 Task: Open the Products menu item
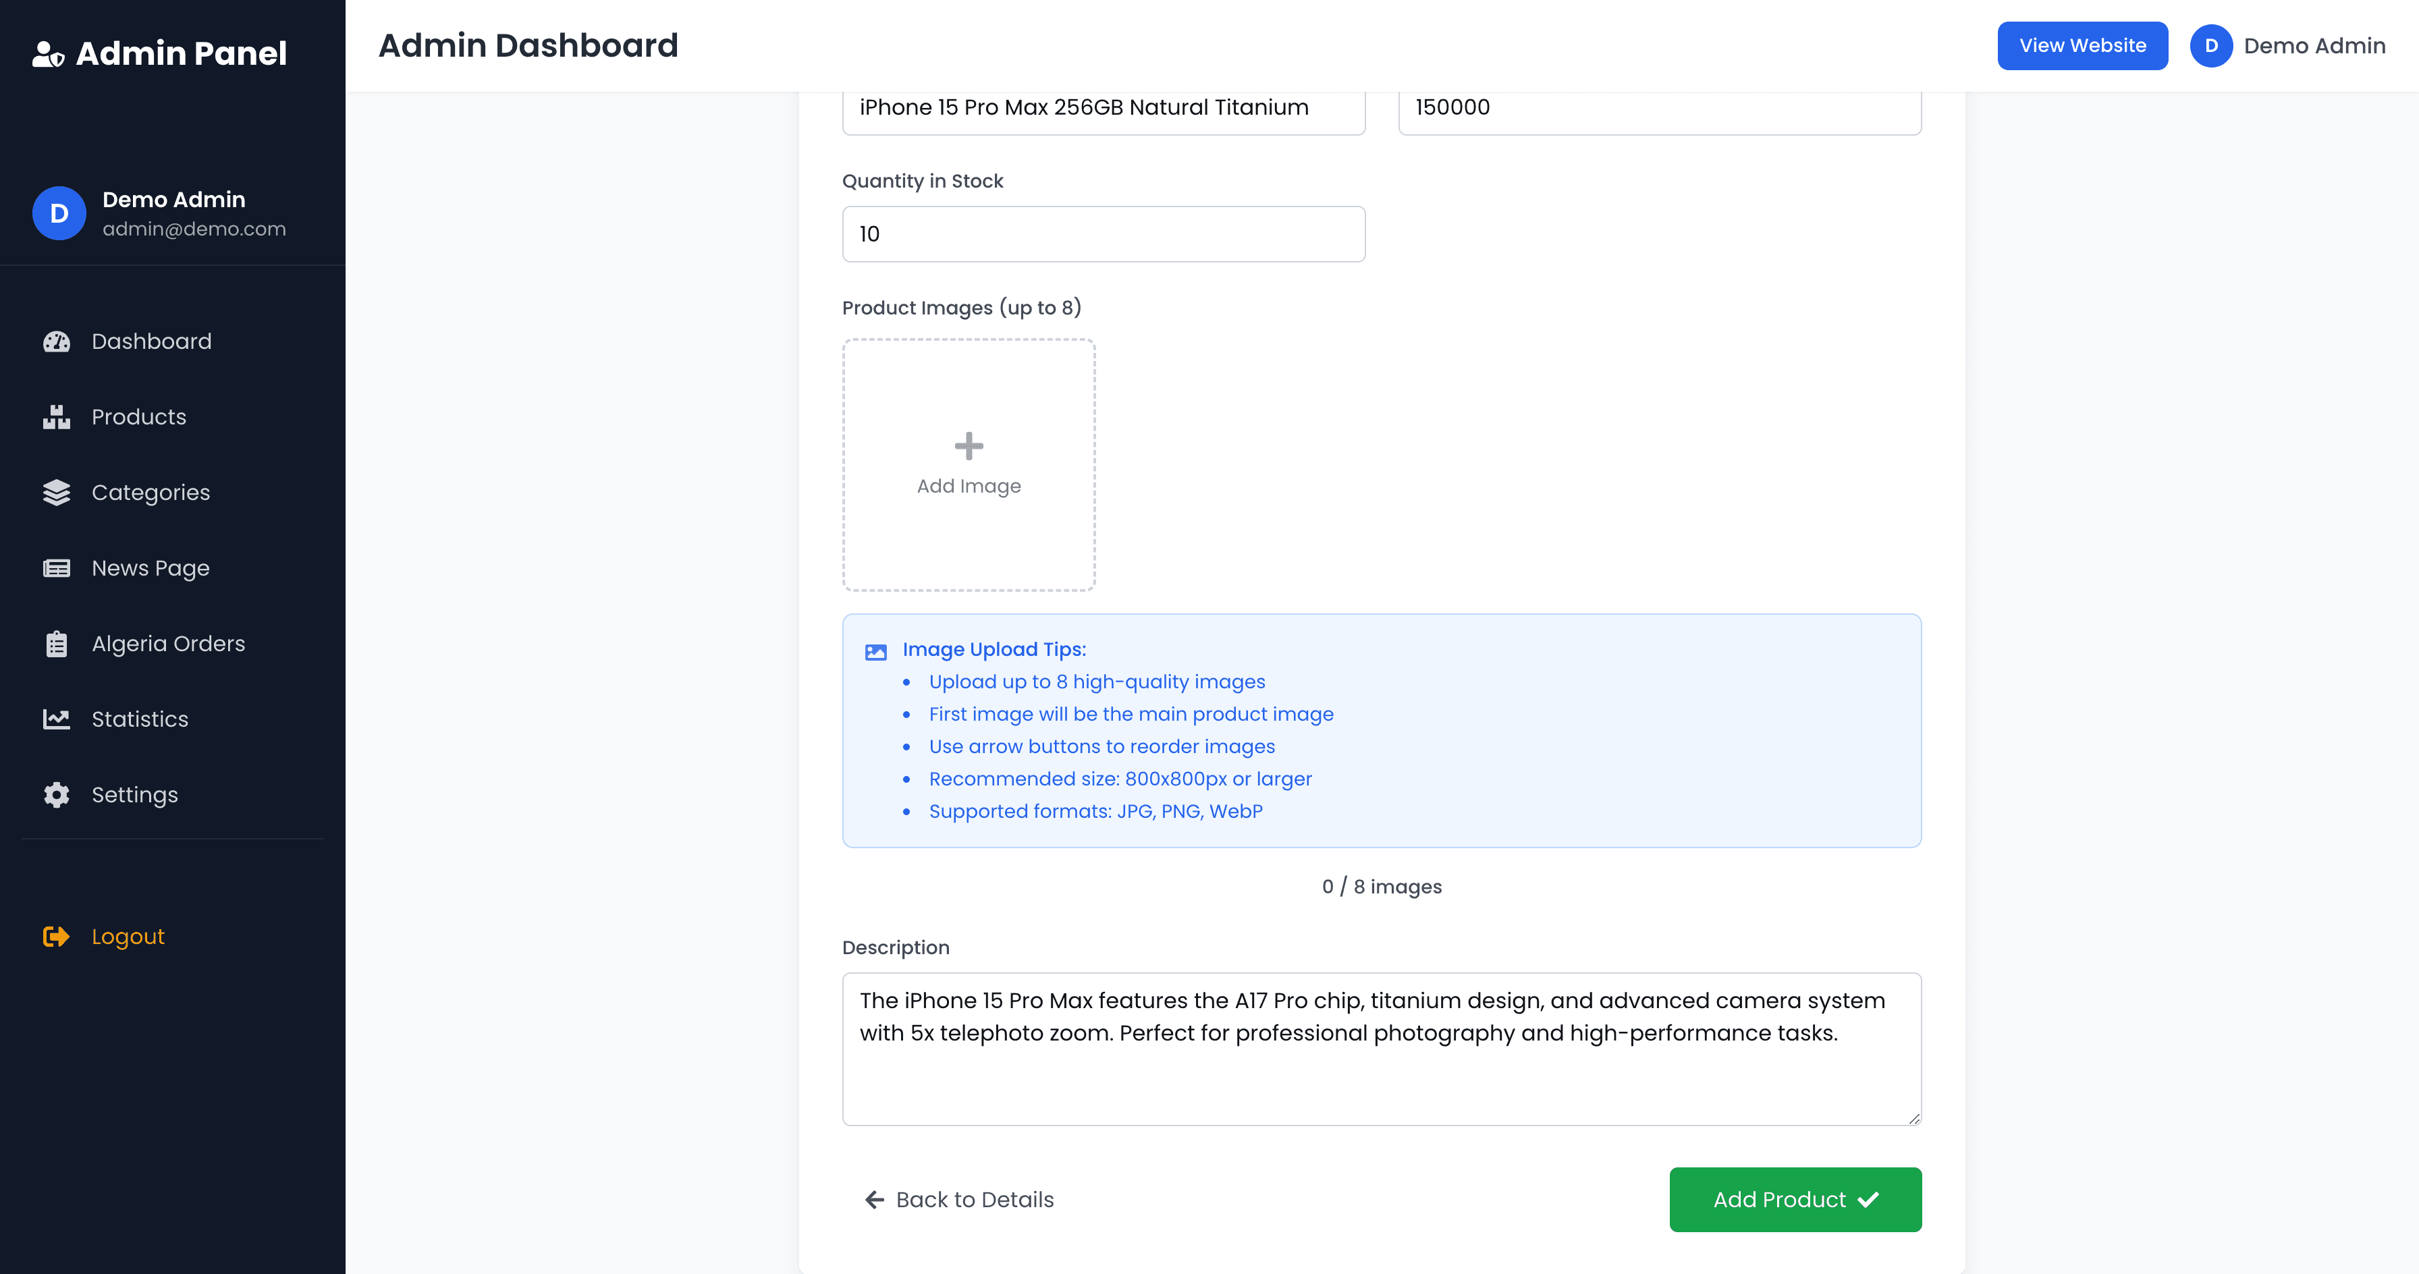(139, 417)
